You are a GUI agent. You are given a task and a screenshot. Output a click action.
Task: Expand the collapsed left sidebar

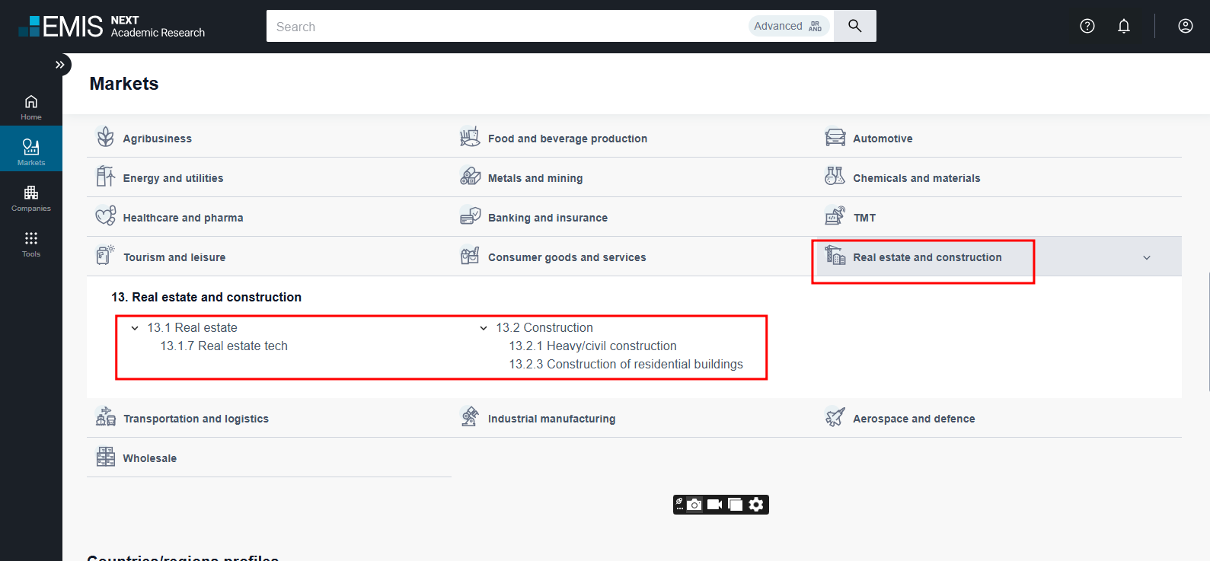pyautogui.click(x=60, y=65)
